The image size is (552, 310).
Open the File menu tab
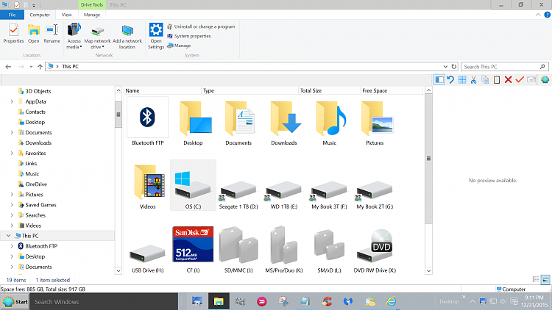tap(12, 15)
